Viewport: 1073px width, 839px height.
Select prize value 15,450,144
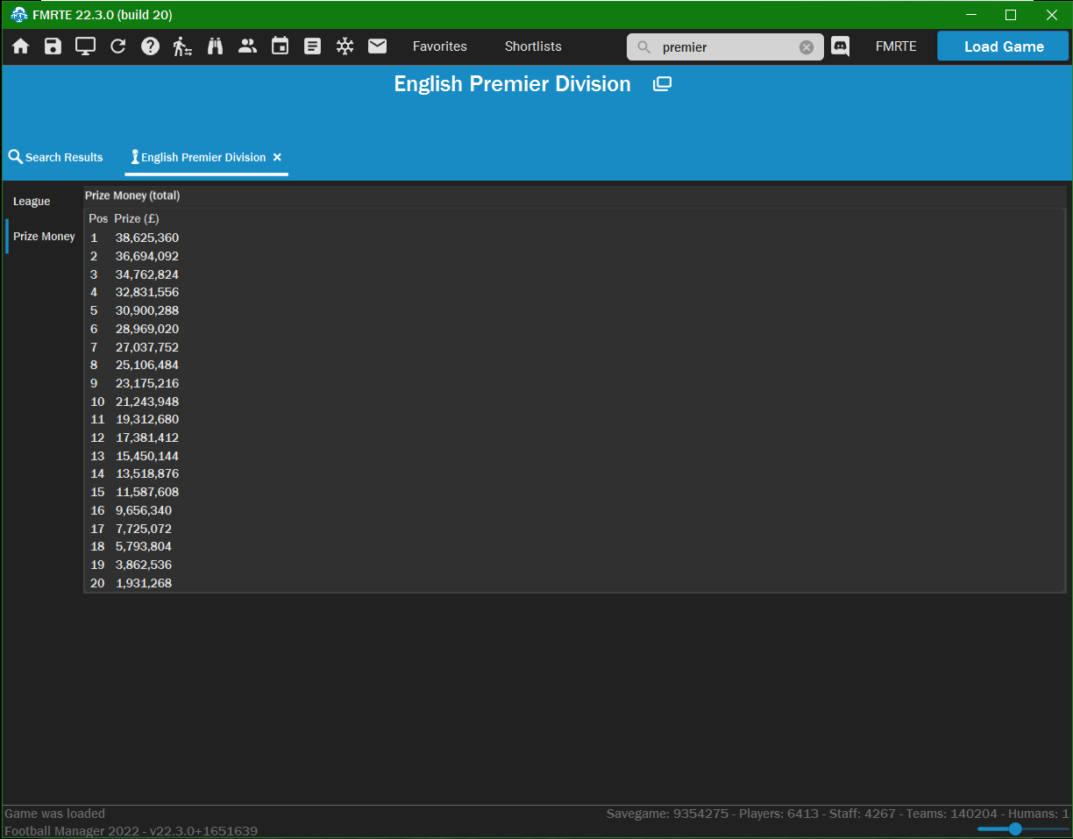tap(147, 456)
